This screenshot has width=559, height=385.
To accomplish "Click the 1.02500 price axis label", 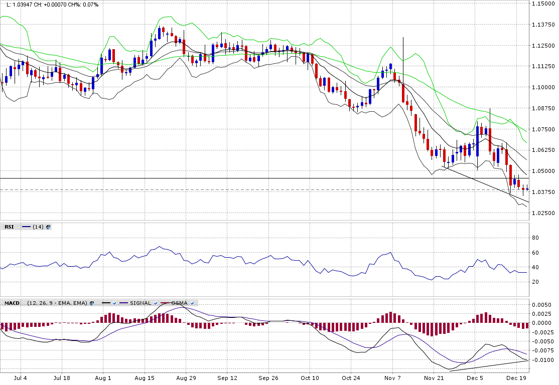I will (x=543, y=213).
